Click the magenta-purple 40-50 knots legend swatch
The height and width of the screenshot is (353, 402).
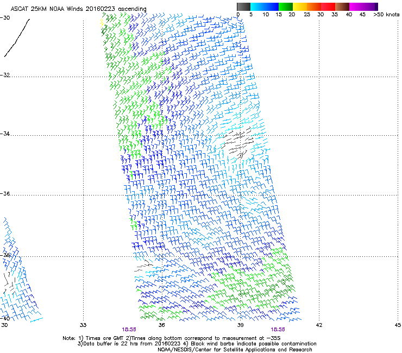click(x=363, y=7)
